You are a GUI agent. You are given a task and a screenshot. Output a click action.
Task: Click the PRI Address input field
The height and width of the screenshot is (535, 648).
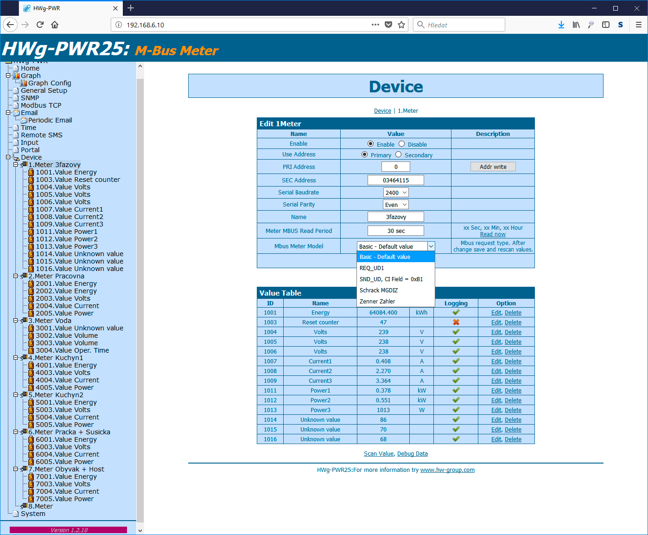point(396,167)
